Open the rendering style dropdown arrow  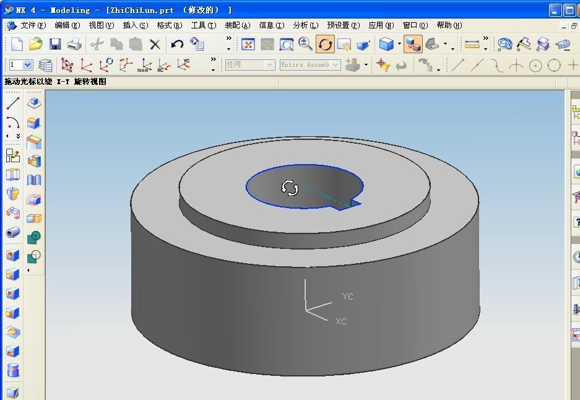[x=399, y=44]
